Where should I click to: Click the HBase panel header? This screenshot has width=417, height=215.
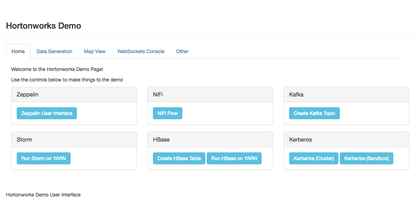point(210,139)
